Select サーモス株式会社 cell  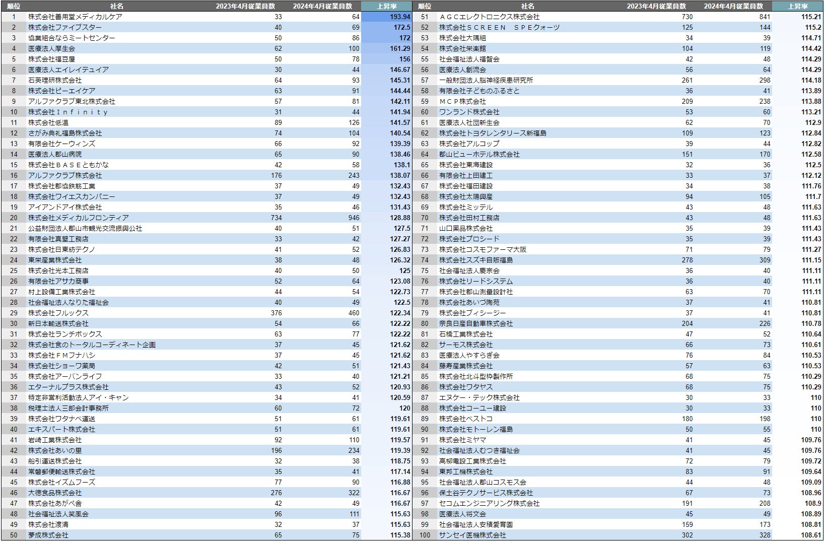[x=466, y=345]
